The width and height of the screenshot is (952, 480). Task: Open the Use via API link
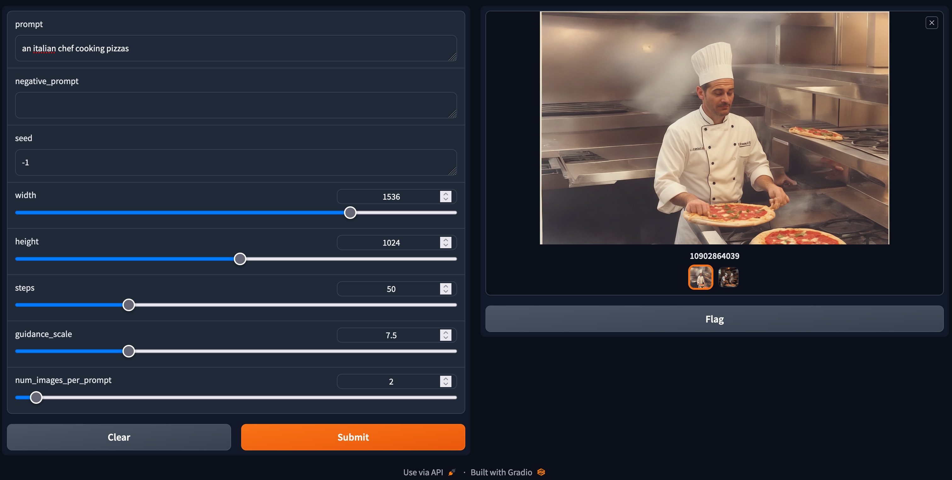[423, 472]
